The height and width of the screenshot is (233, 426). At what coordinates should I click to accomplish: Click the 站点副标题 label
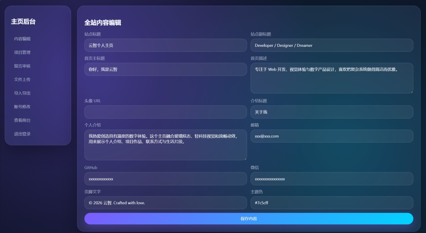(x=261, y=34)
